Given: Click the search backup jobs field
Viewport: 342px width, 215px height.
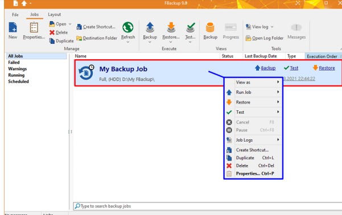Looking at the screenshot, I should tap(208, 206).
